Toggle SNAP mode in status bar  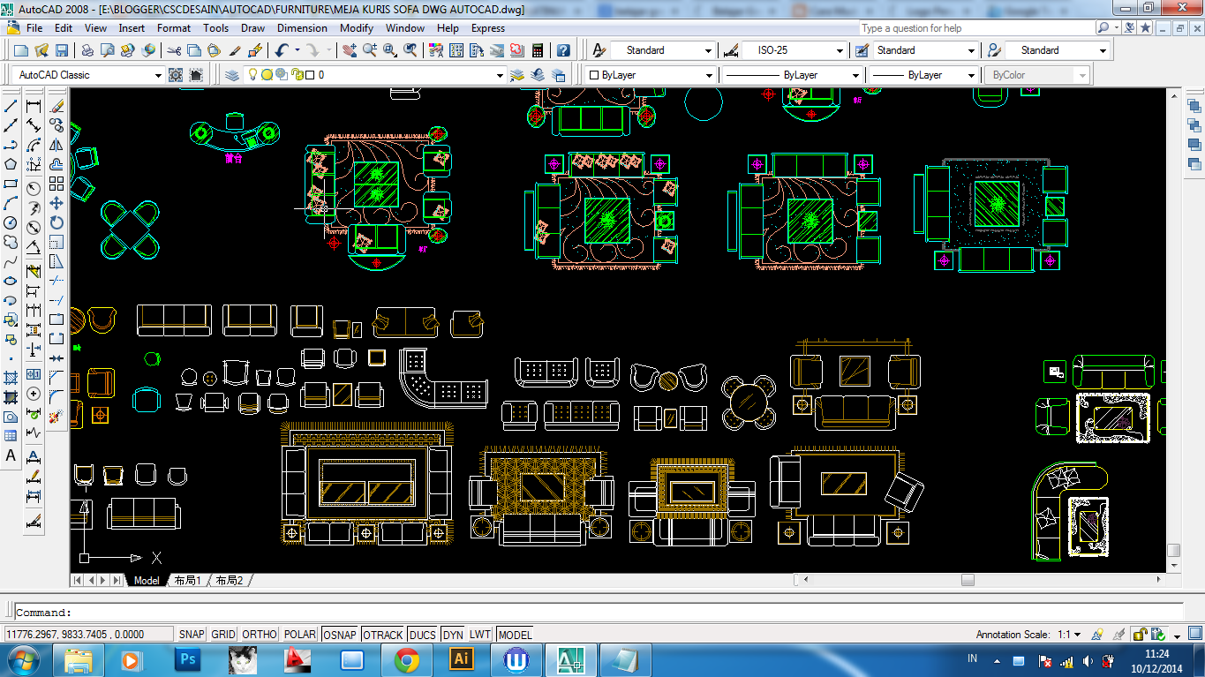192,635
